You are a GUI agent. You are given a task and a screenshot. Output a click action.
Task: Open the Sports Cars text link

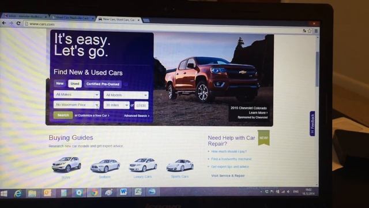pos(180,176)
